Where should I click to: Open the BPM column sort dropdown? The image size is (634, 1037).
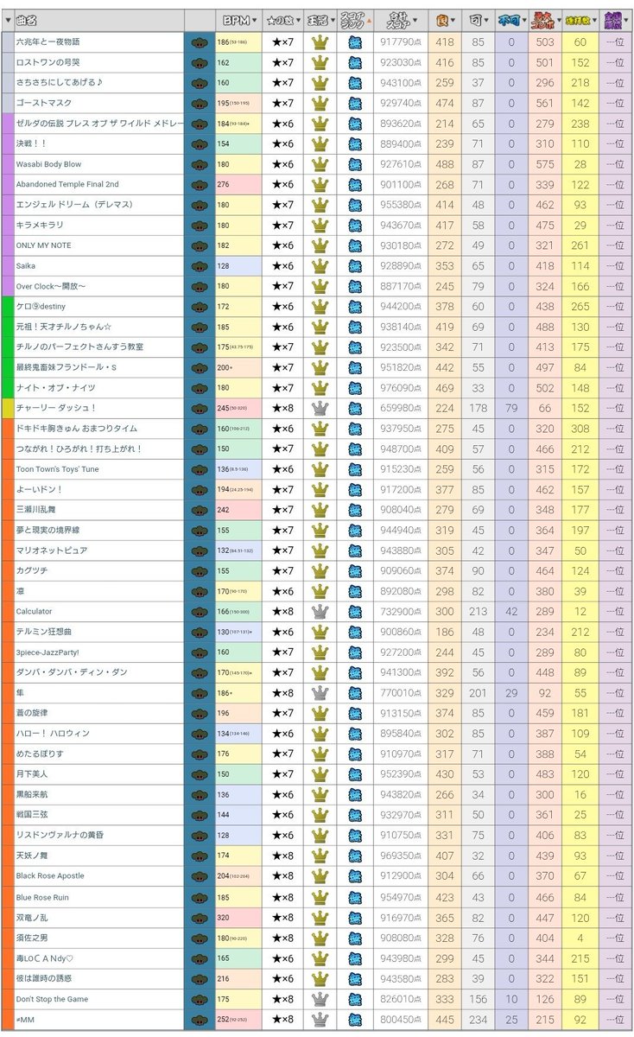pyautogui.click(x=256, y=20)
